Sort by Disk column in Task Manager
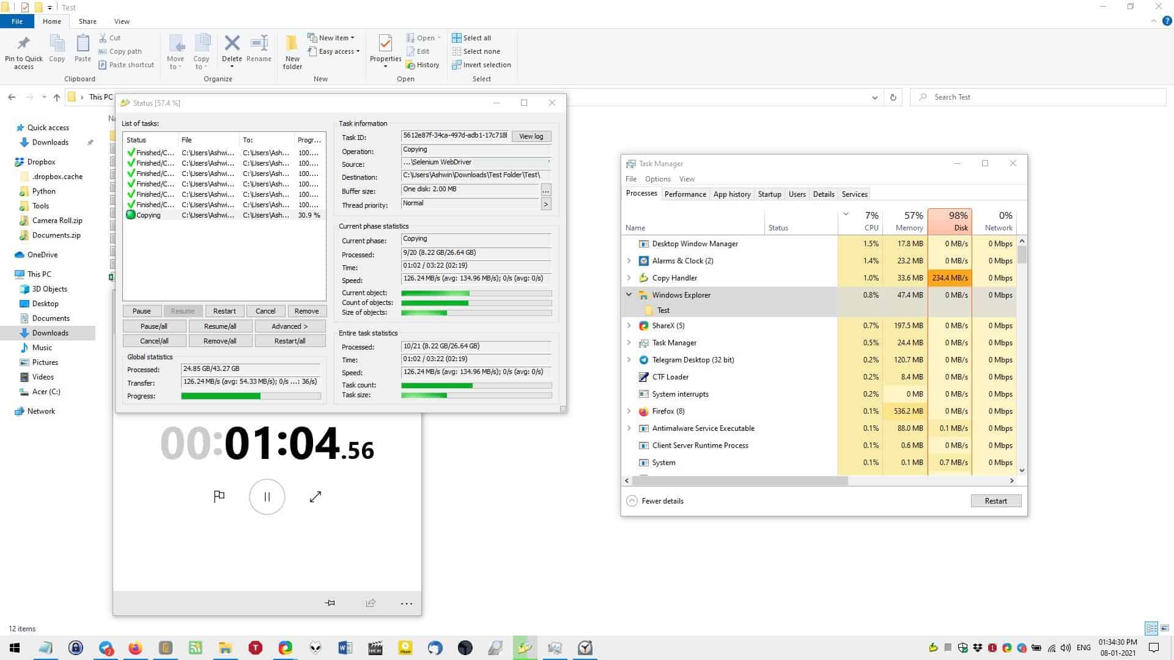The image size is (1174, 660). pyautogui.click(x=950, y=221)
